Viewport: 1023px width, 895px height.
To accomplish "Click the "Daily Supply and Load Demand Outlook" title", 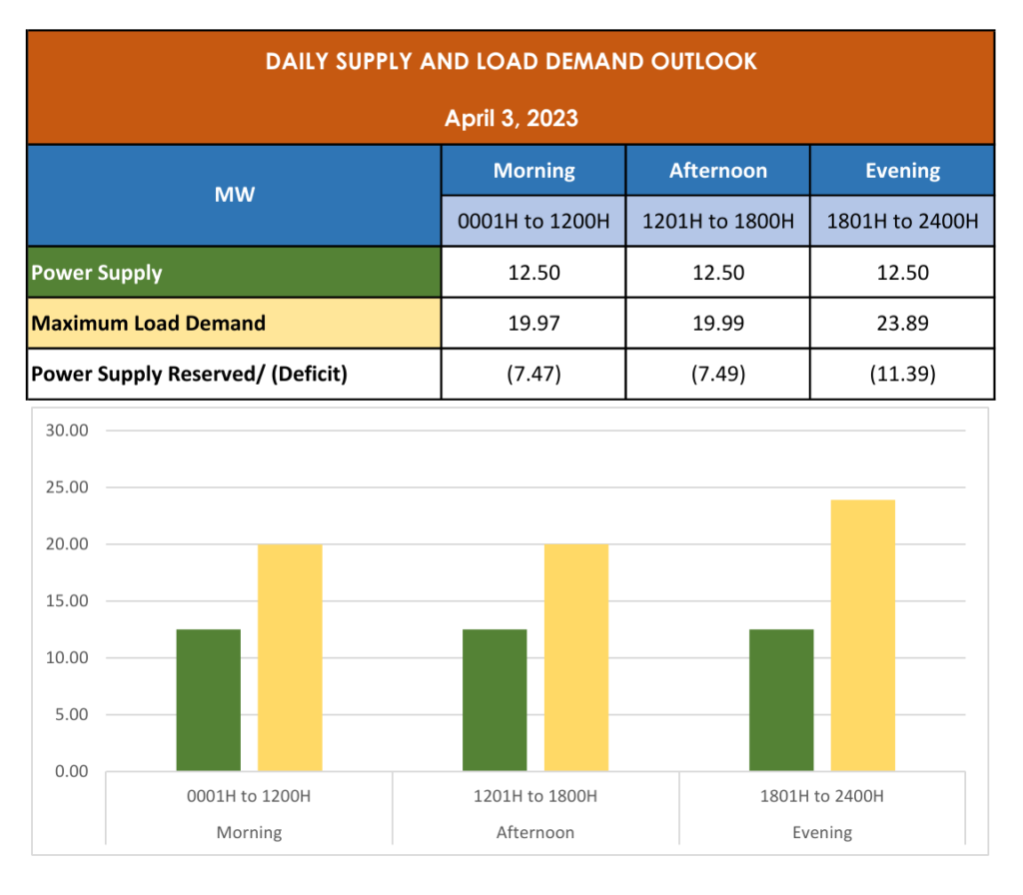I will click(x=511, y=62).
